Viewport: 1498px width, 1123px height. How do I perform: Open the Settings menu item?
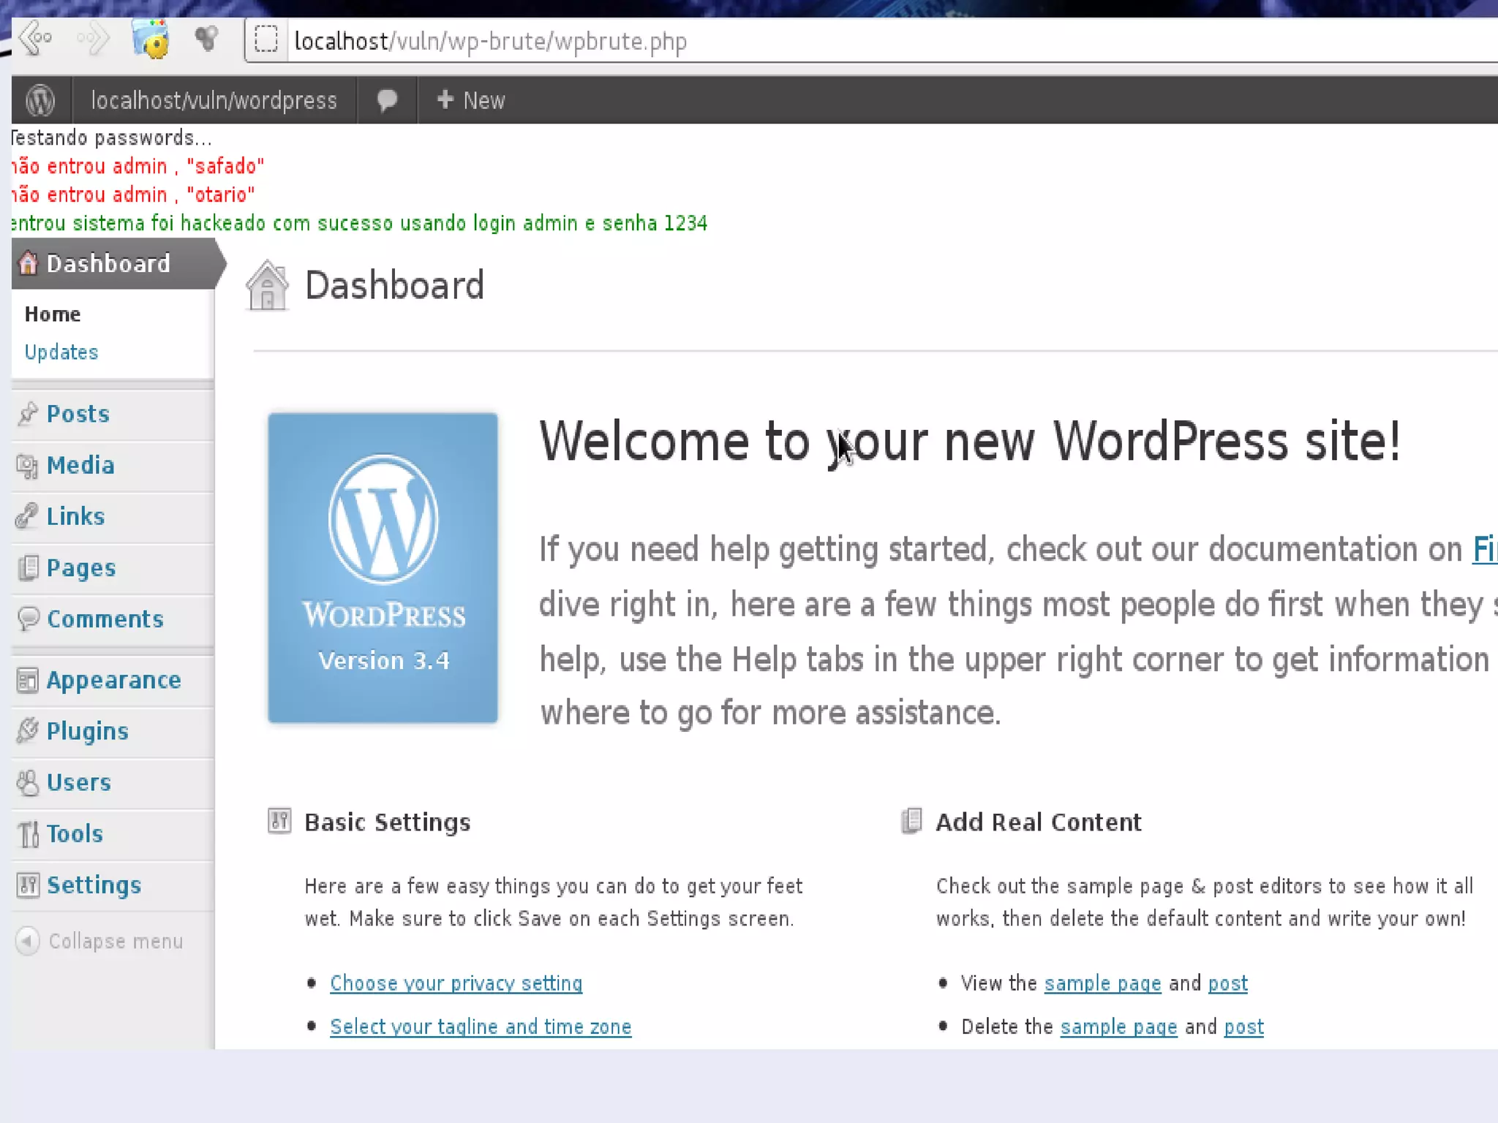[94, 885]
